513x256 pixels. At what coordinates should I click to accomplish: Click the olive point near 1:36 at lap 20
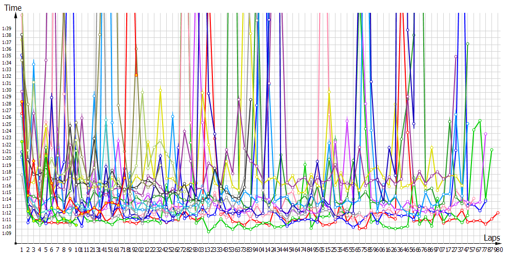pos(136,49)
